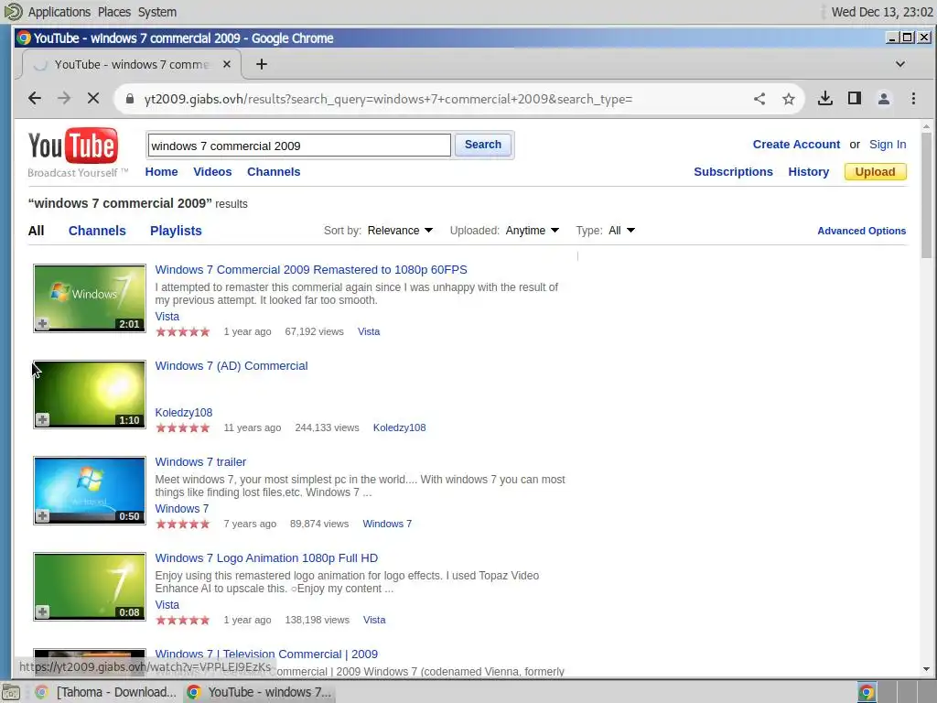937x703 pixels.
Task: Click the Sign In link
Action: 888,145
